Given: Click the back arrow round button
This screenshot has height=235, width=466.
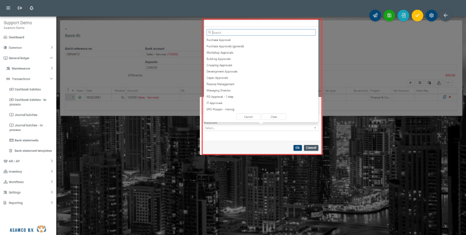Looking at the screenshot, I should pos(445,16).
